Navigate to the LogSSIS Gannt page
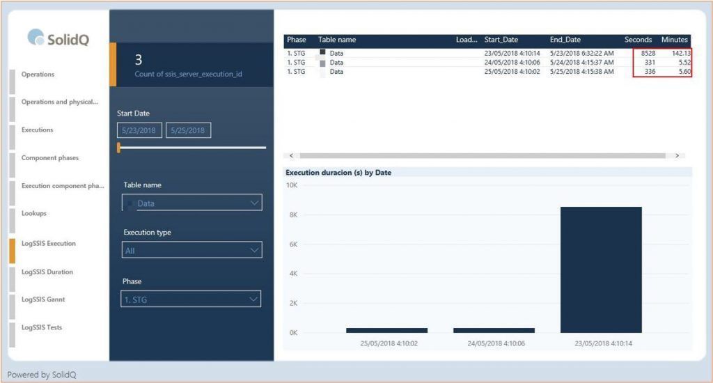This screenshot has height=383, width=713. pyautogui.click(x=43, y=299)
